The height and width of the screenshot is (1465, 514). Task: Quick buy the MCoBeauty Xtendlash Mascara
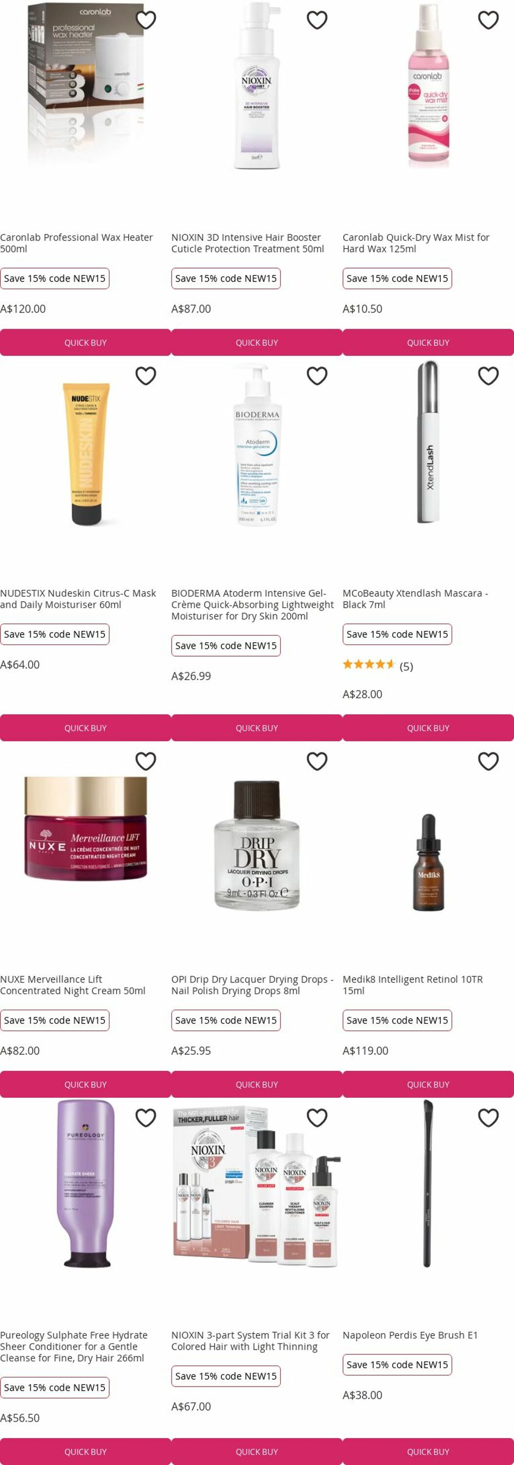coord(428,728)
